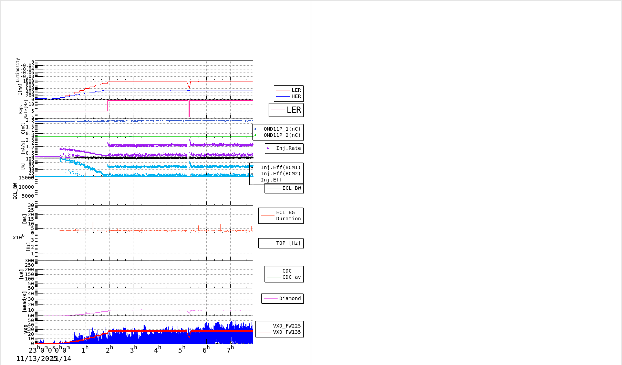This screenshot has height=365, width=622.
Task: Click the Luminosity y-axis title
Action: (x=18, y=70)
